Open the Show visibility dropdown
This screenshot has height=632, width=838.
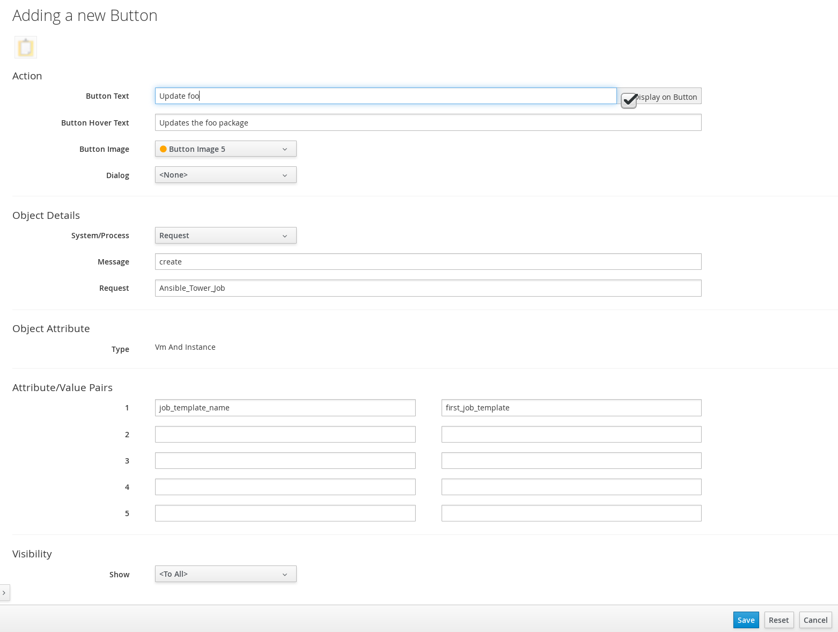coord(225,574)
